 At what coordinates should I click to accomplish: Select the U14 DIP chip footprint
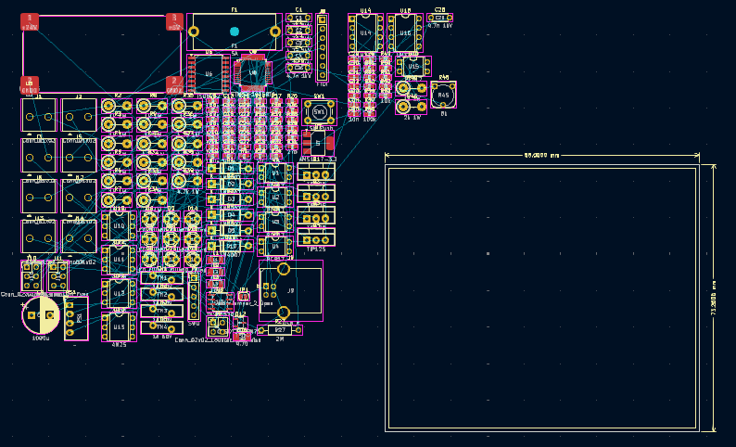(365, 33)
